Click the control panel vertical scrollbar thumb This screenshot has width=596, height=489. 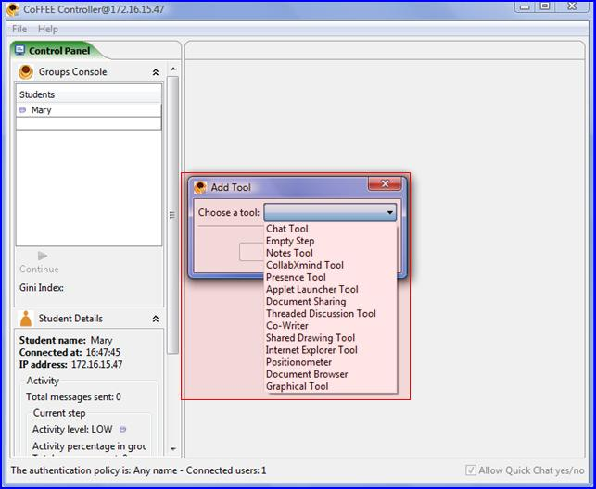(173, 215)
